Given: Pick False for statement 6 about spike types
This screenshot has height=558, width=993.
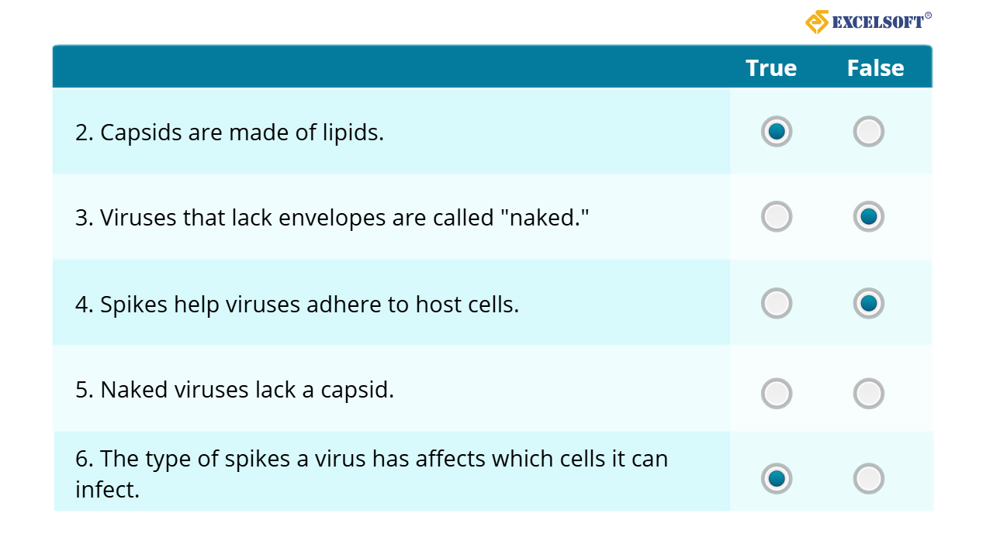Looking at the screenshot, I should (868, 479).
